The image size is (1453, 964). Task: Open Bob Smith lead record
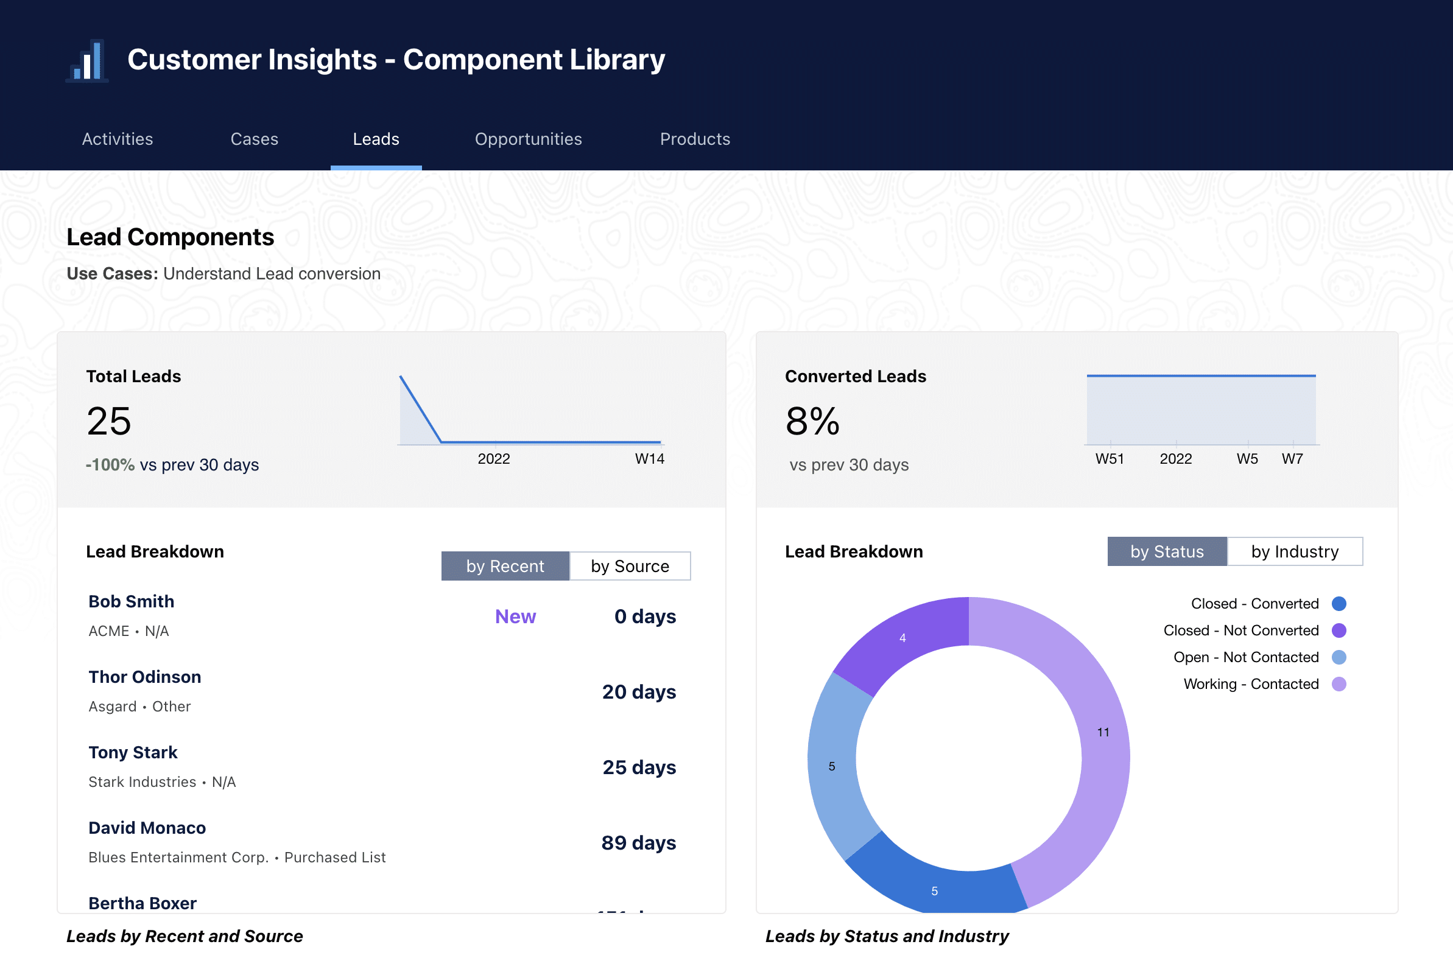(131, 601)
